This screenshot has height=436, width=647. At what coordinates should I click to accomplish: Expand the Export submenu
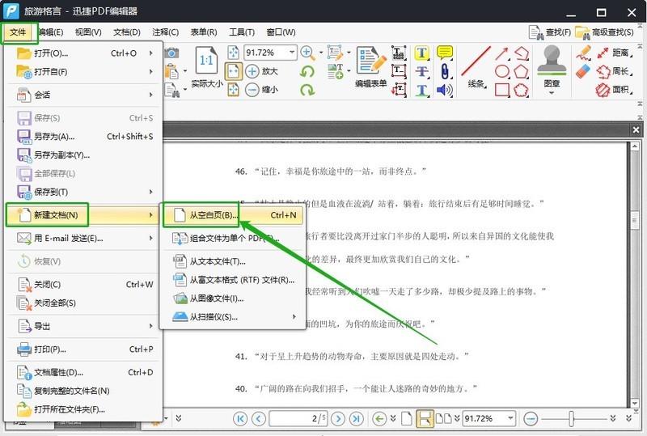tap(81, 326)
